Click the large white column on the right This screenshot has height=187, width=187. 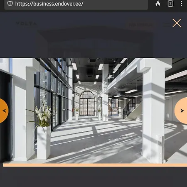pos(153,111)
